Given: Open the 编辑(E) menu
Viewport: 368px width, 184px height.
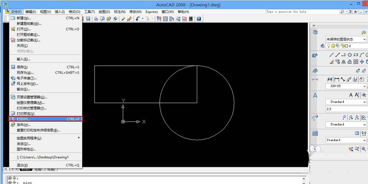Looking at the screenshot, I should pos(31,12).
